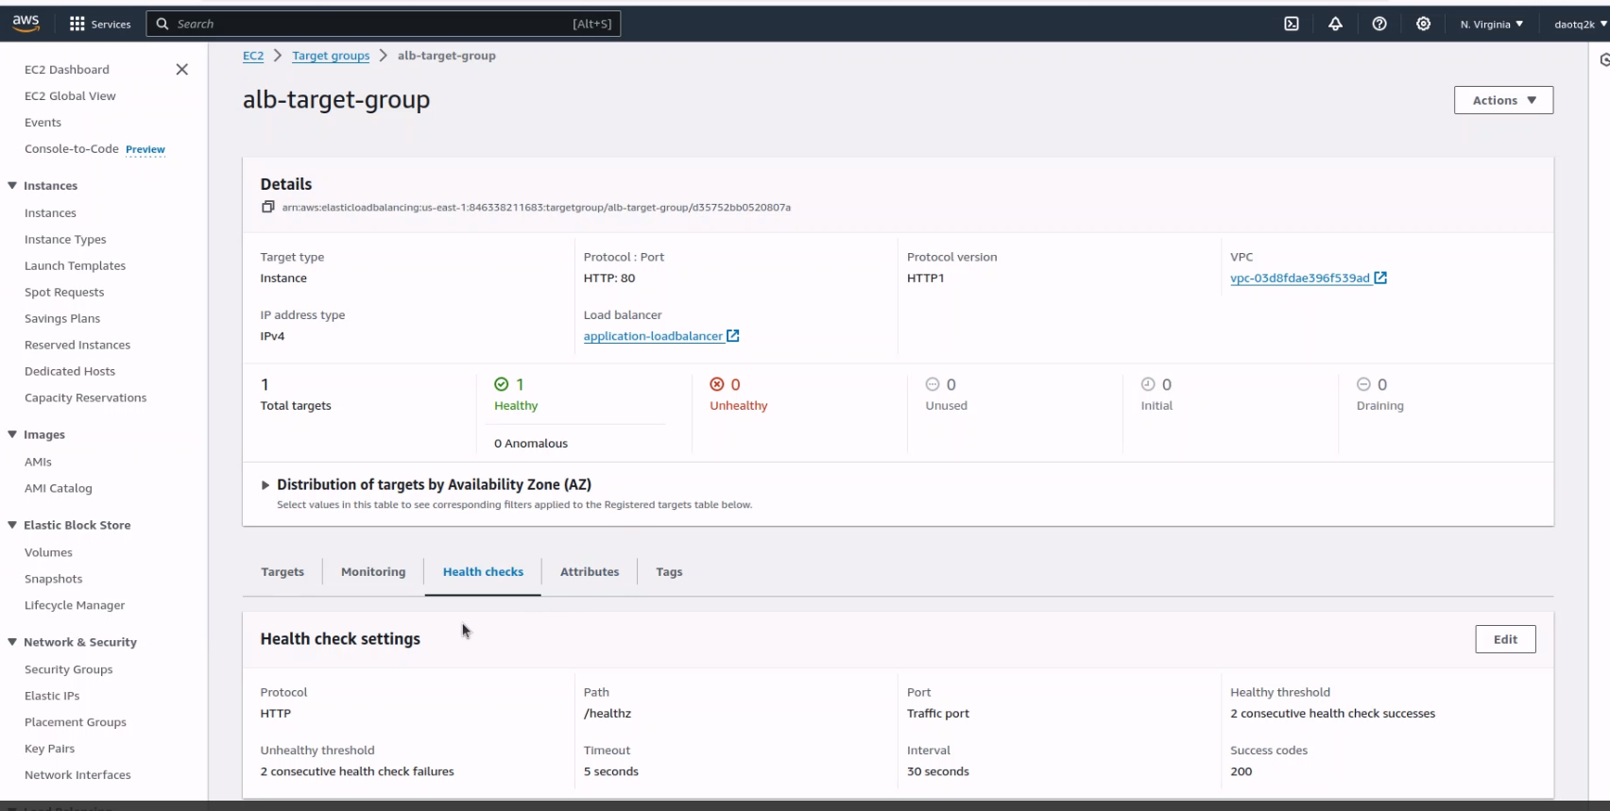
Task: Click the Healthy status check icon
Action: [x=502, y=384]
